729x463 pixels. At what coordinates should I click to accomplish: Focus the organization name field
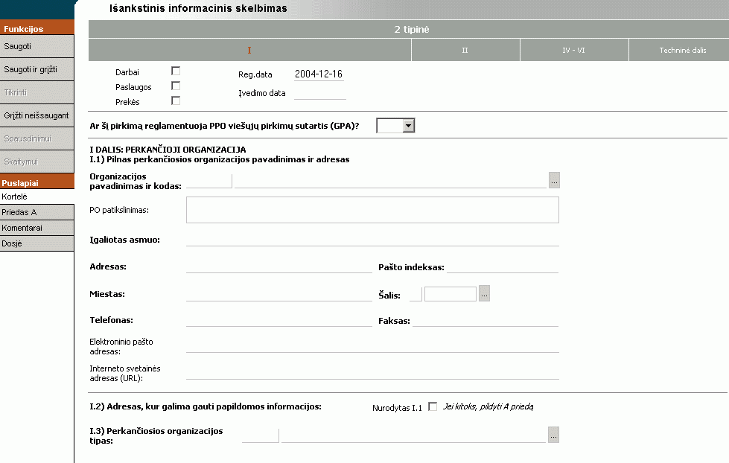[x=390, y=182]
